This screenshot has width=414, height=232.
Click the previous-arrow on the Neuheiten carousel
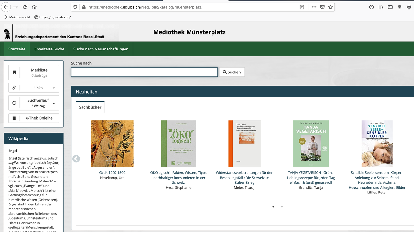coord(76,159)
